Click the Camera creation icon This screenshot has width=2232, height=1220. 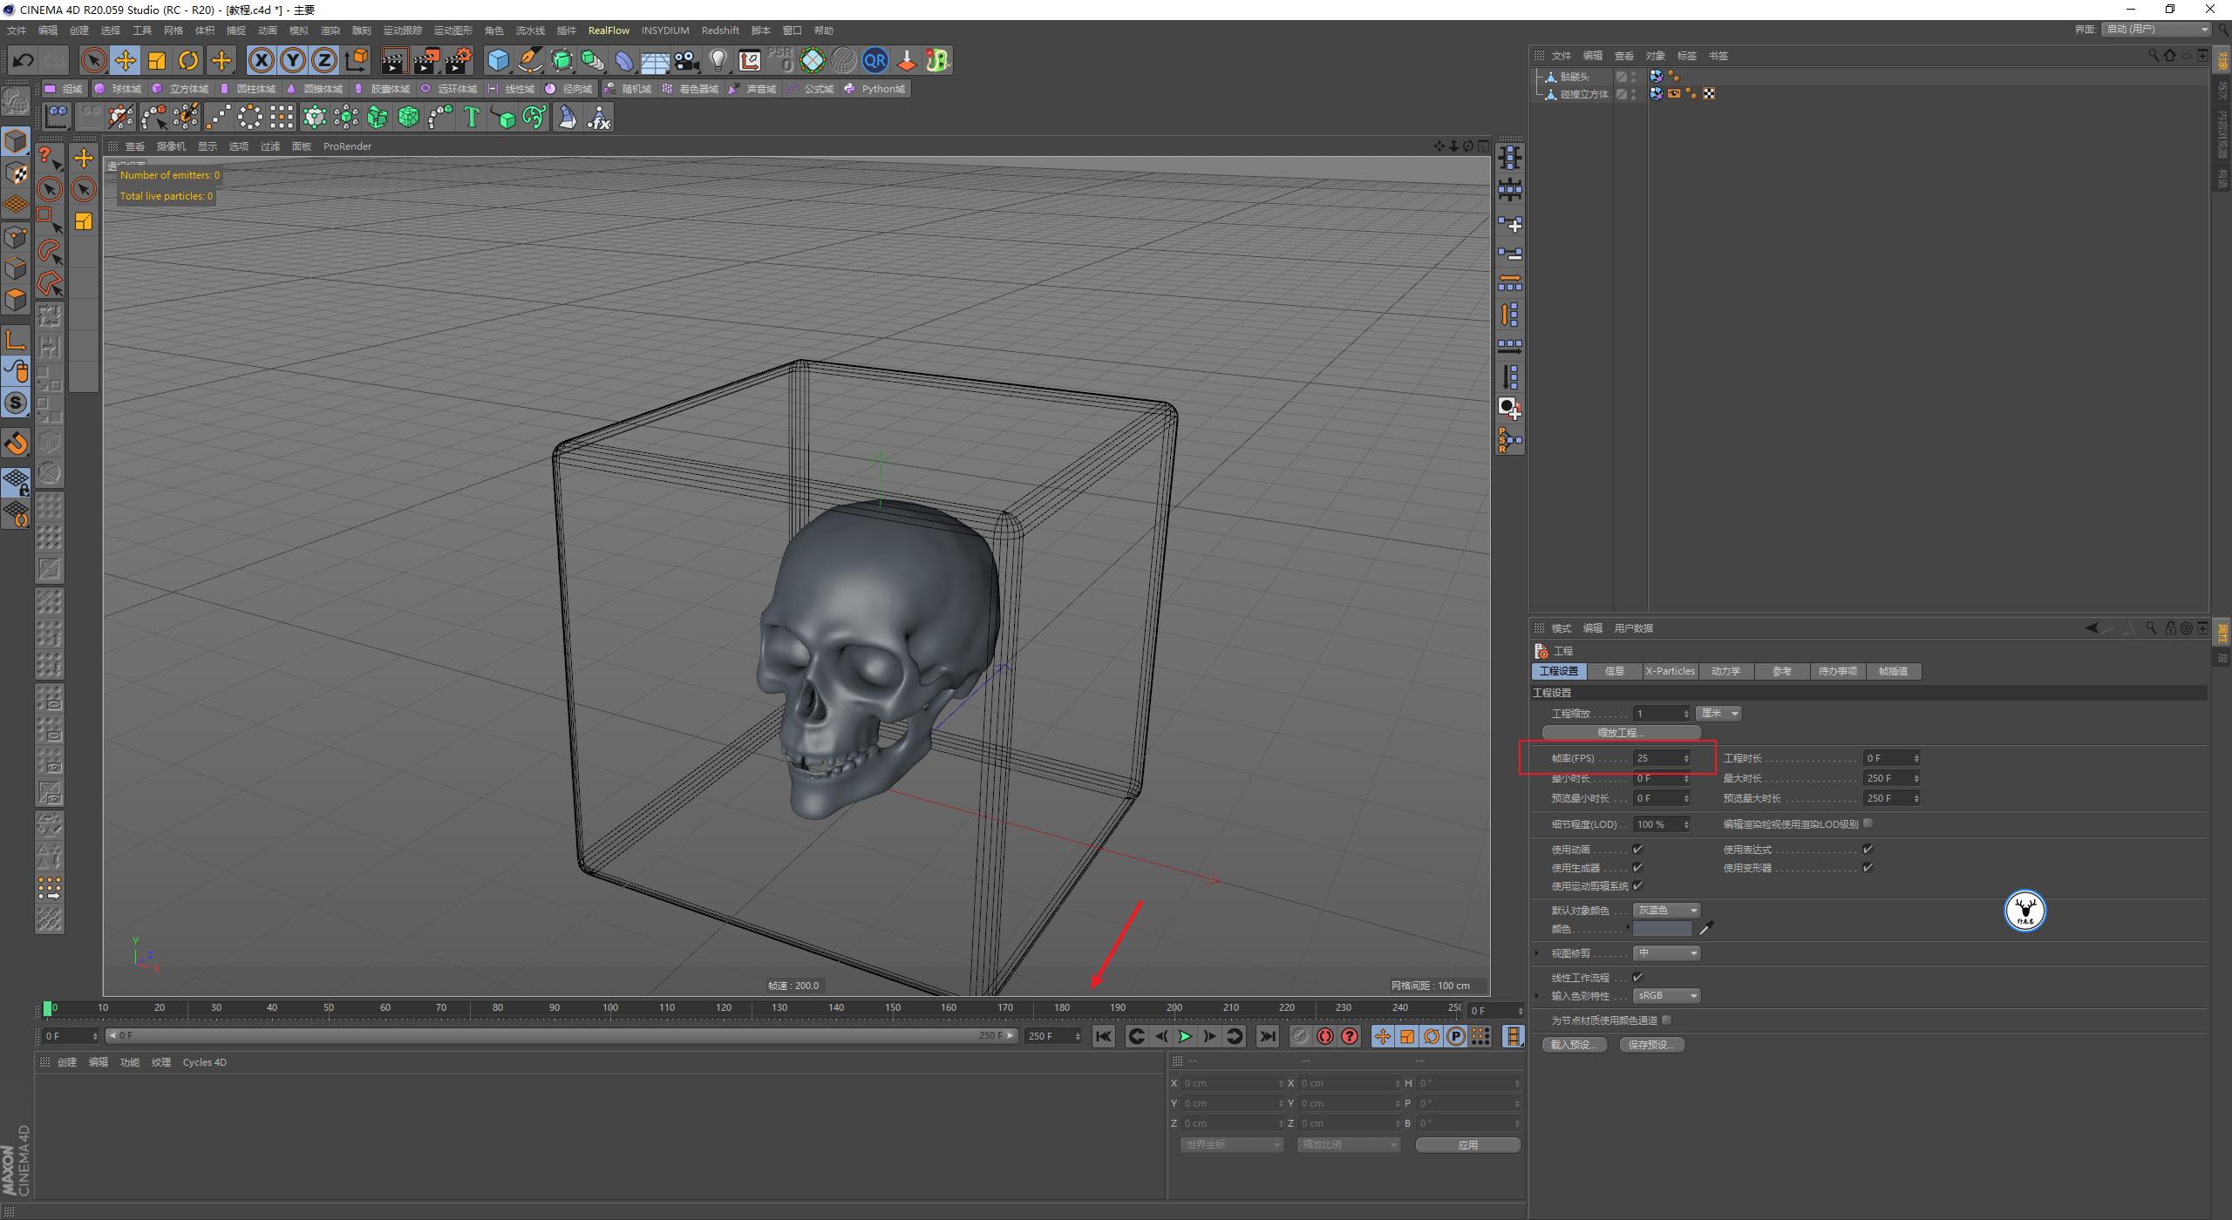(686, 60)
